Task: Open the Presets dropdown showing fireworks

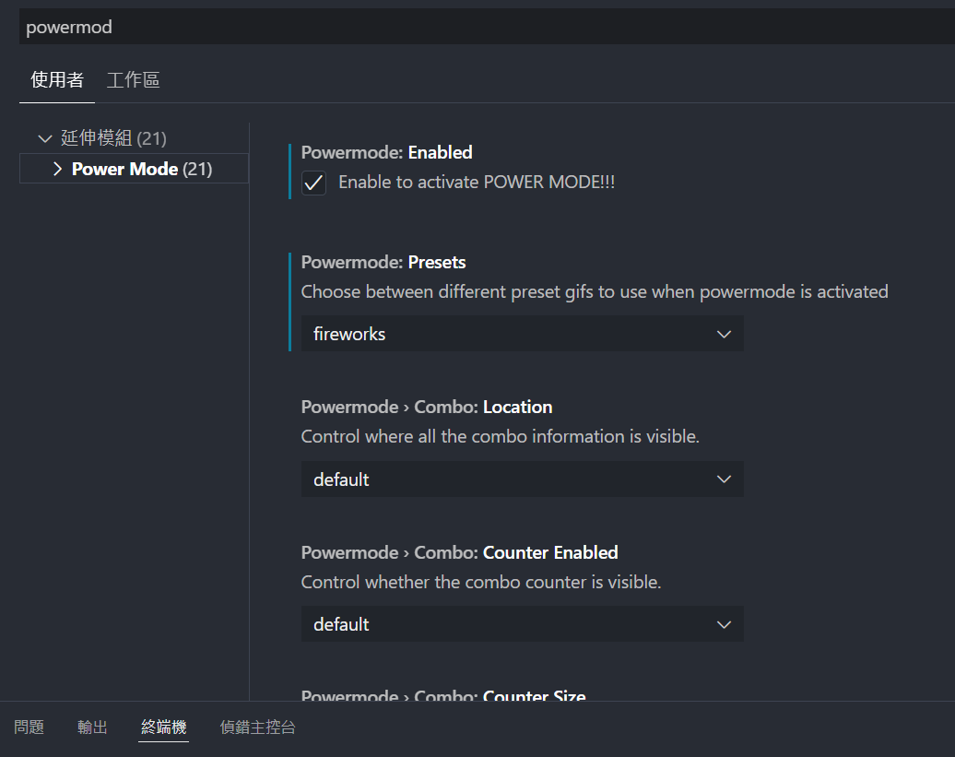Action: coord(522,334)
